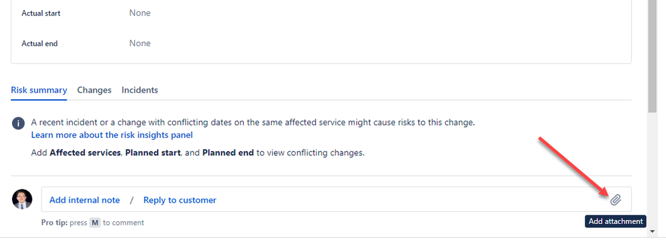The width and height of the screenshot is (666, 246).
Task: Edit the Actual start None value
Action: (139, 13)
